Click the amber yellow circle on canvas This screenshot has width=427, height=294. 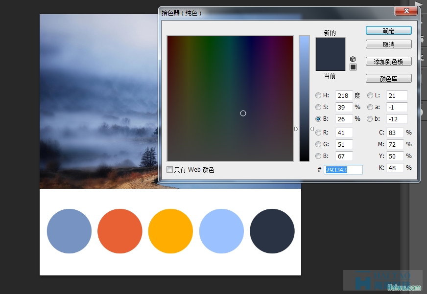point(170,231)
